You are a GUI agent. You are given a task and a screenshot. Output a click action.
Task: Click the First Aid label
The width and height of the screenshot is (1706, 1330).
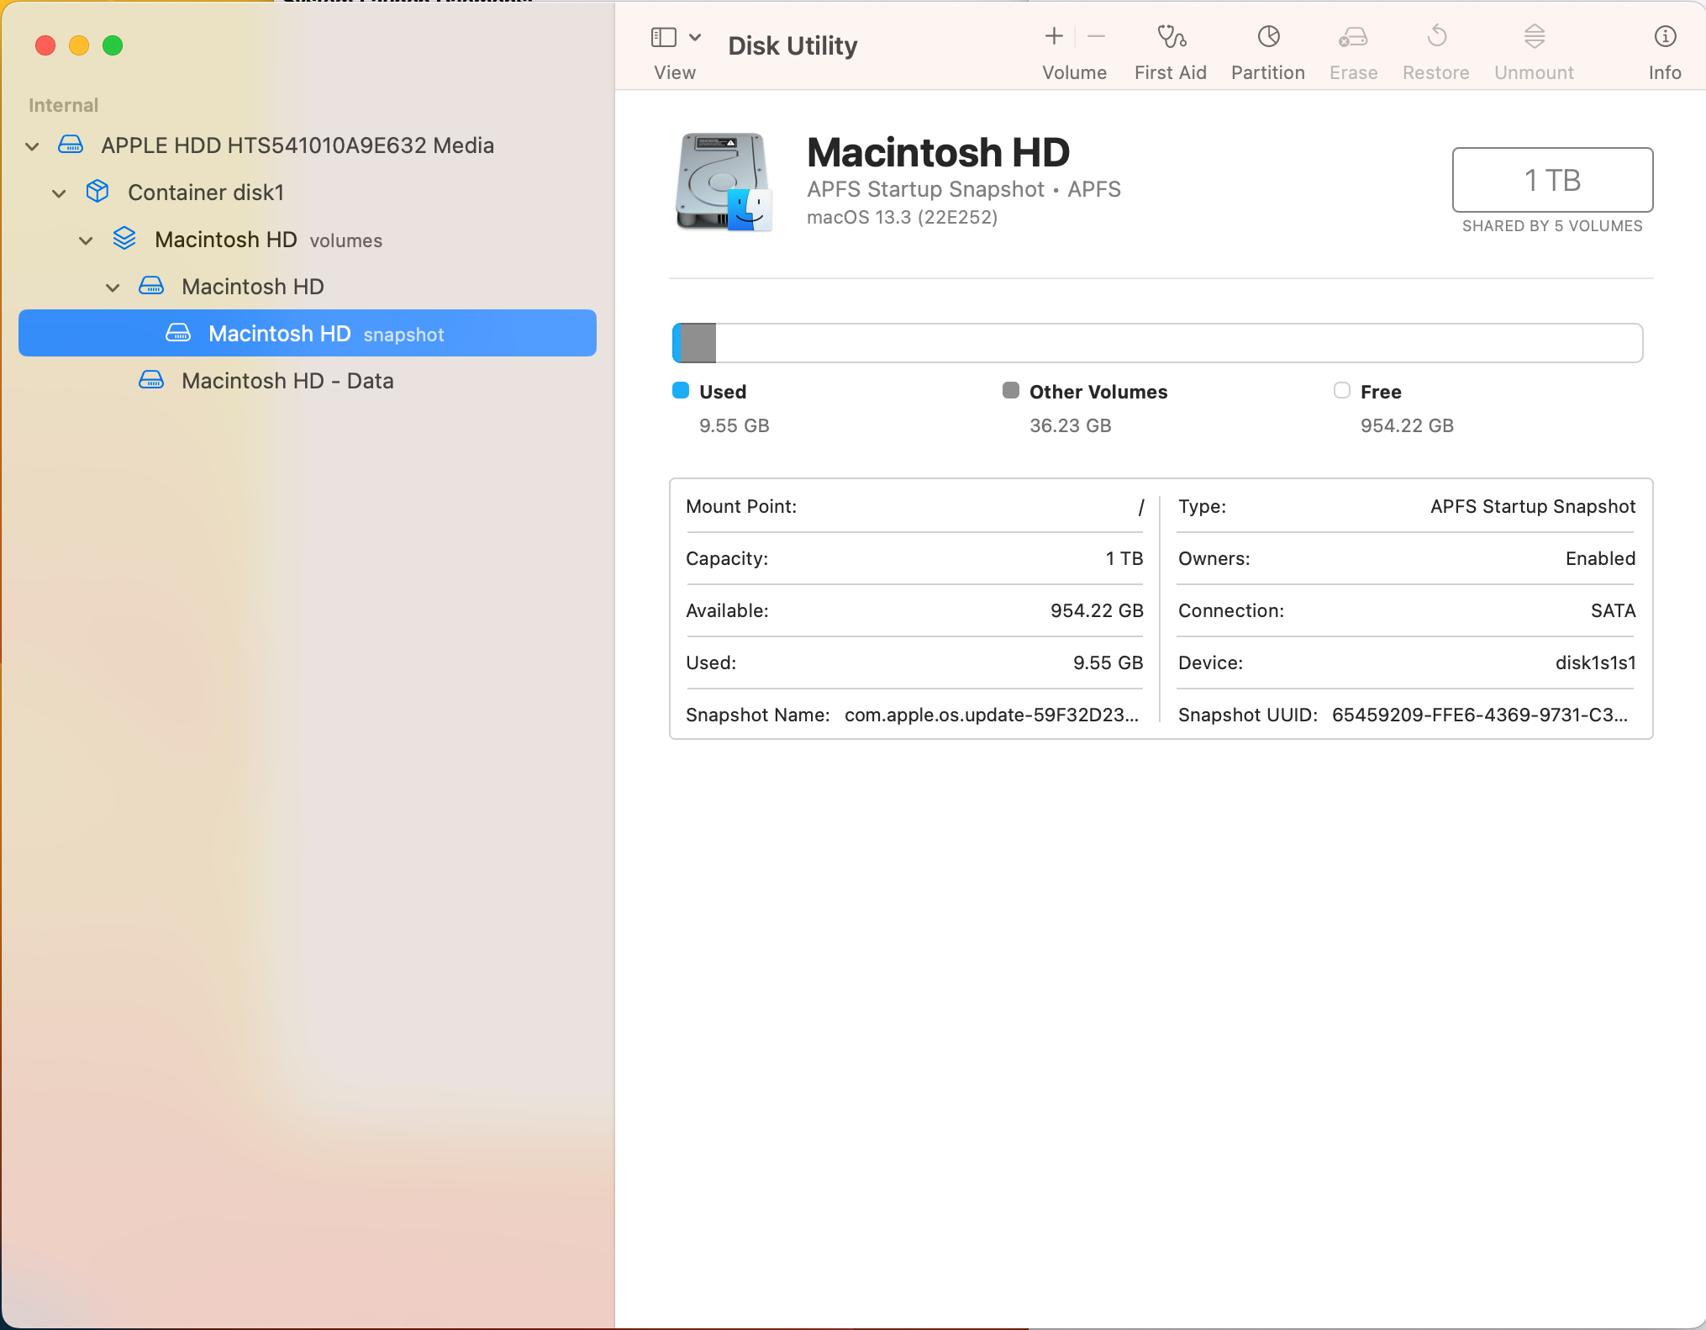[x=1171, y=73]
